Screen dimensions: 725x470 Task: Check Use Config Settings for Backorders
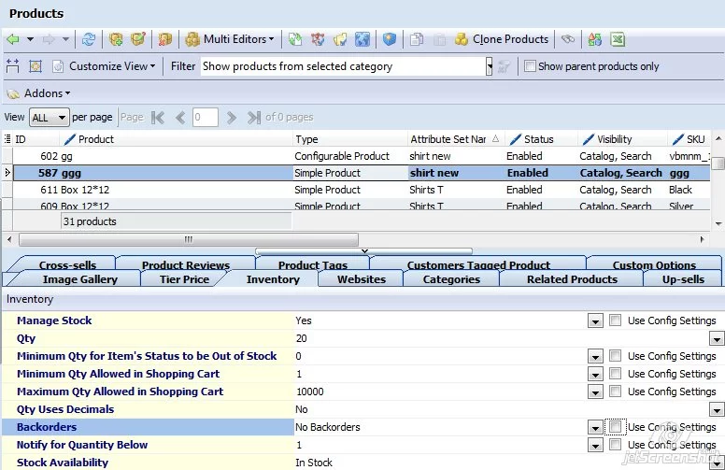[x=615, y=426]
